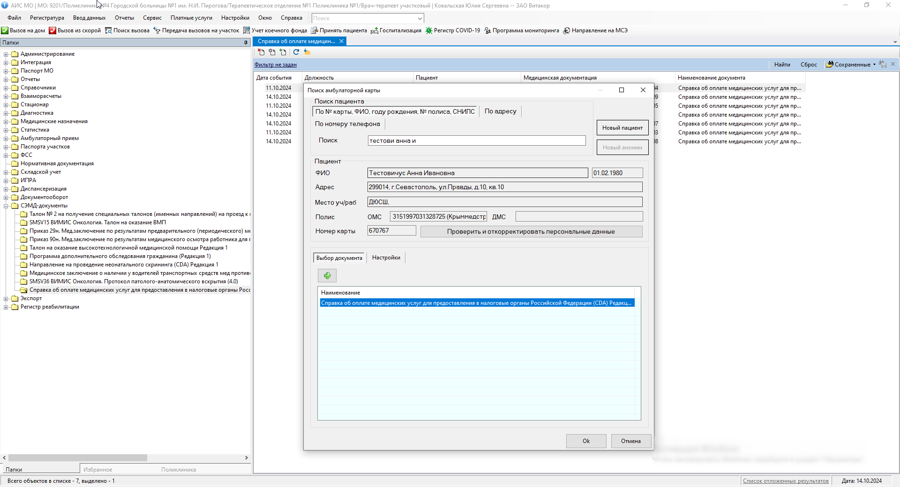
Task: Close the filter bar with the X icon
Action: tap(893, 64)
